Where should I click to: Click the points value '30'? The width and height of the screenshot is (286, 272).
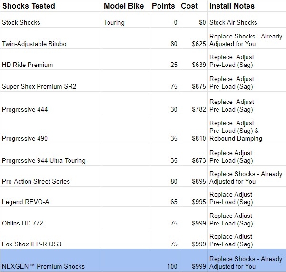(x=165, y=103)
